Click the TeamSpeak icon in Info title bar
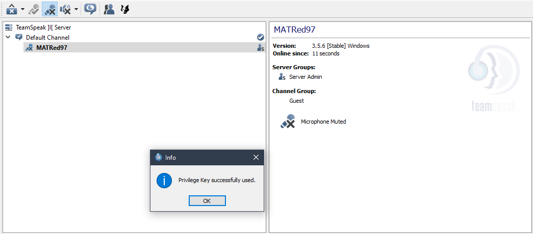The width and height of the screenshot is (533, 234). (159, 157)
